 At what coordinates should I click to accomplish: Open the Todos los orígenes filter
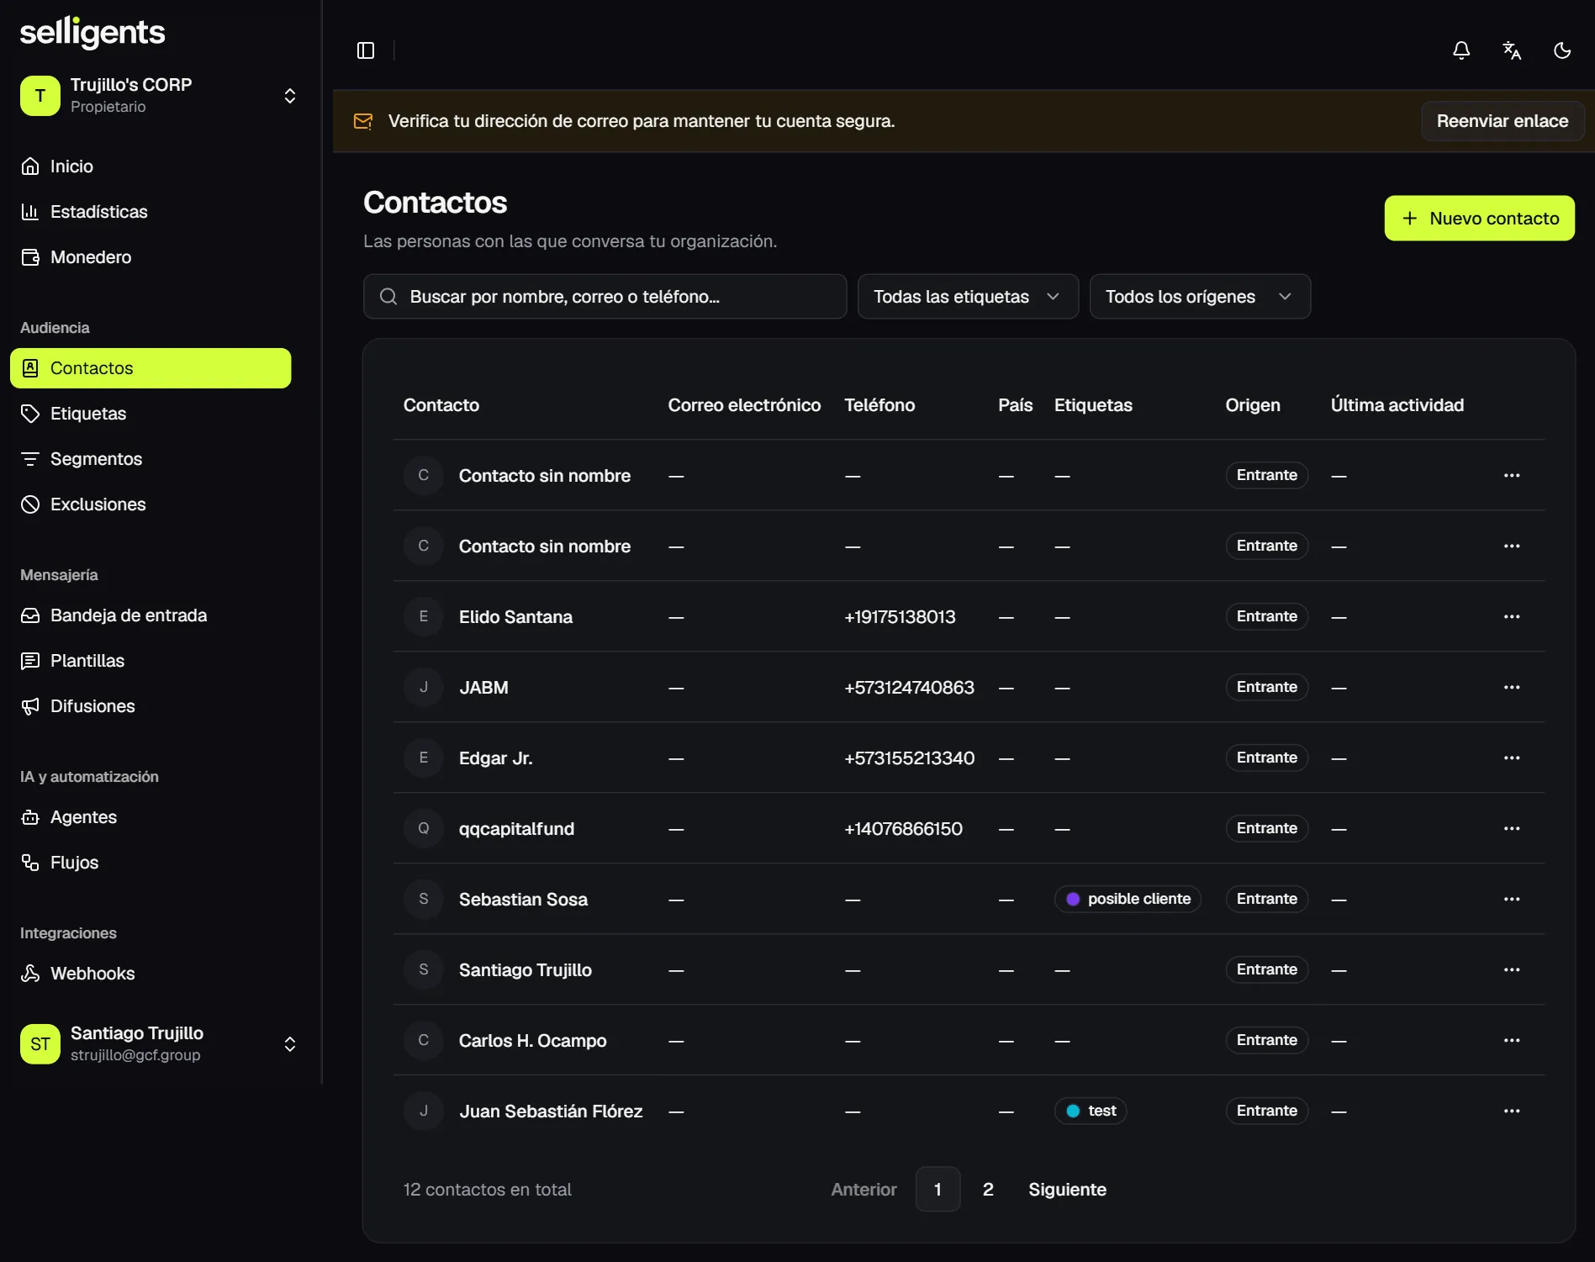point(1200,296)
